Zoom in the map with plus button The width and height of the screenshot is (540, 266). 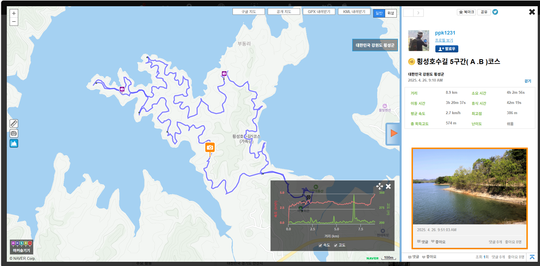pyautogui.click(x=14, y=13)
